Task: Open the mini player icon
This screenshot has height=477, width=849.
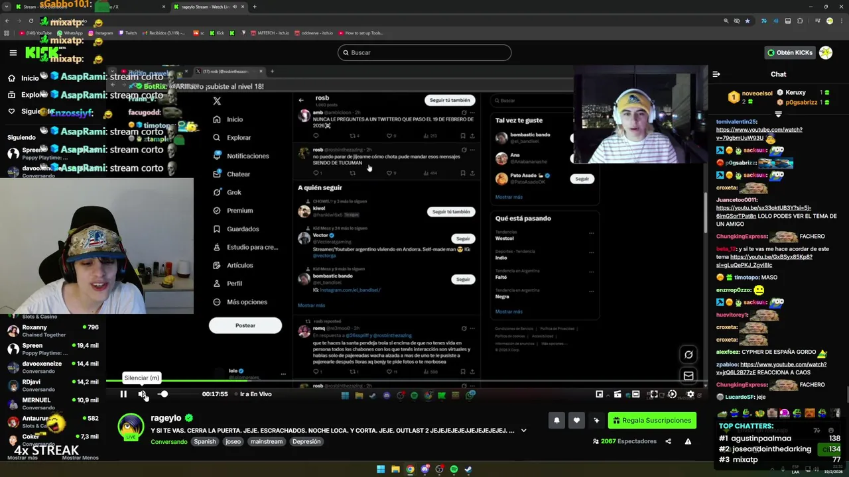Action: (x=600, y=394)
